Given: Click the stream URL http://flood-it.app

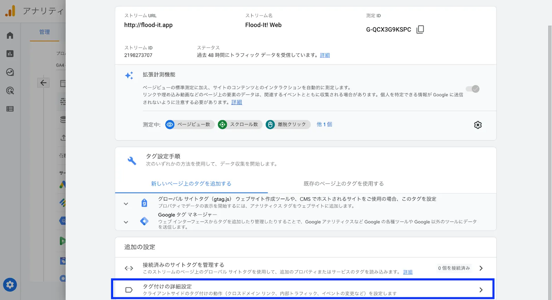Looking at the screenshot, I should pyautogui.click(x=148, y=25).
